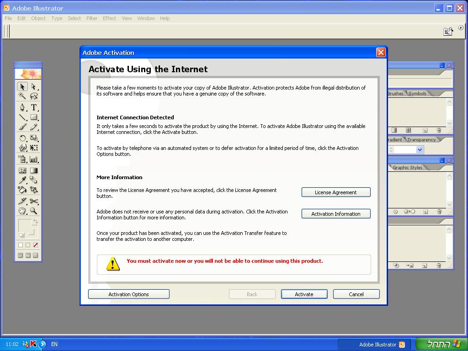Viewport: 468px width, 351px height.
Task: Select the Pen tool
Action: click(x=22, y=107)
